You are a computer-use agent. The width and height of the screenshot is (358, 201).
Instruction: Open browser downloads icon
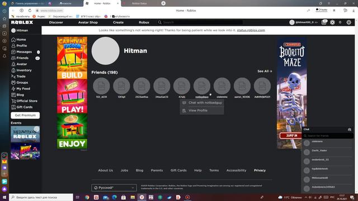[354, 11]
